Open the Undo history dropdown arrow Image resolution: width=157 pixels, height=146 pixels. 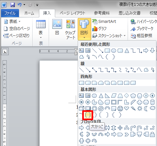(x=25, y=5)
